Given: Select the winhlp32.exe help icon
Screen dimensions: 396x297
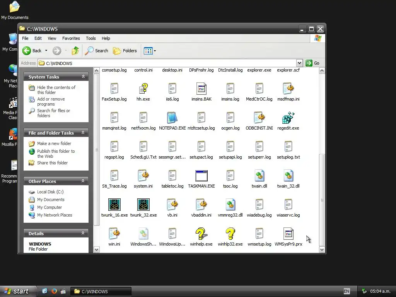Looking at the screenshot, I should click(x=230, y=234).
